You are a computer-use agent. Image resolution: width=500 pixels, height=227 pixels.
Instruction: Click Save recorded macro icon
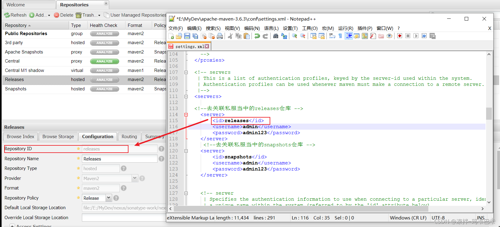pyautogui.click(x=433, y=36)
